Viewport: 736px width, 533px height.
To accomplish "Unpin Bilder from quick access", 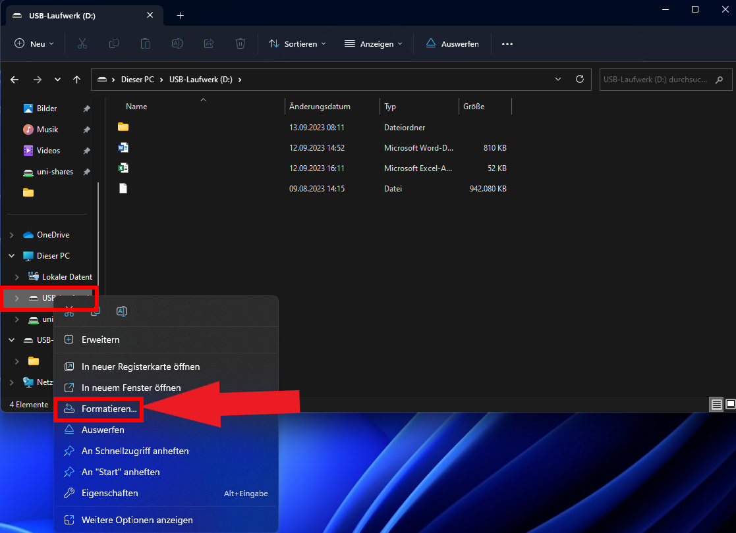I will [x=87, y=109].
